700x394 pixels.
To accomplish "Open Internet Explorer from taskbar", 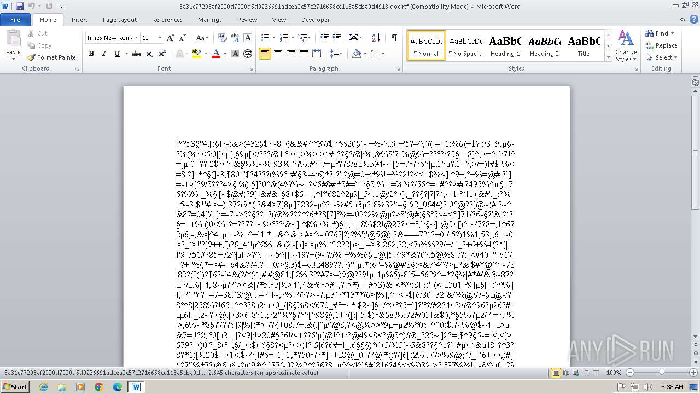I will click(x=43, y=387).
